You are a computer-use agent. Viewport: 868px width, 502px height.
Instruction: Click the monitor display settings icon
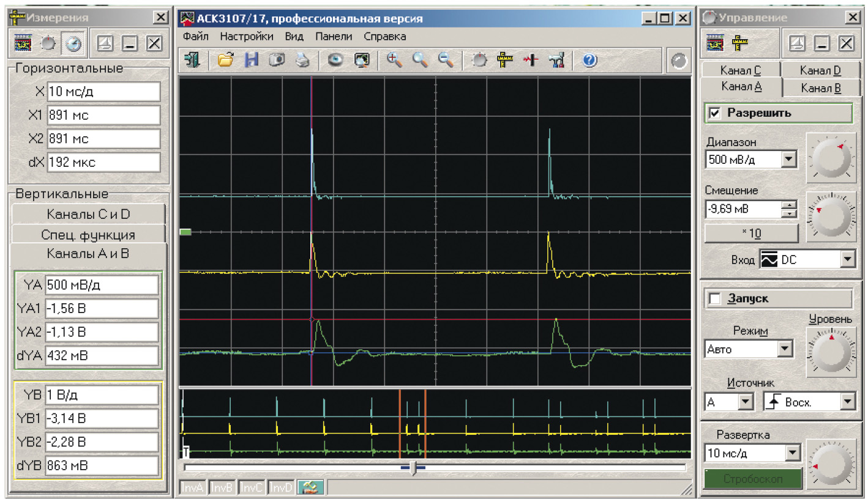362,60
